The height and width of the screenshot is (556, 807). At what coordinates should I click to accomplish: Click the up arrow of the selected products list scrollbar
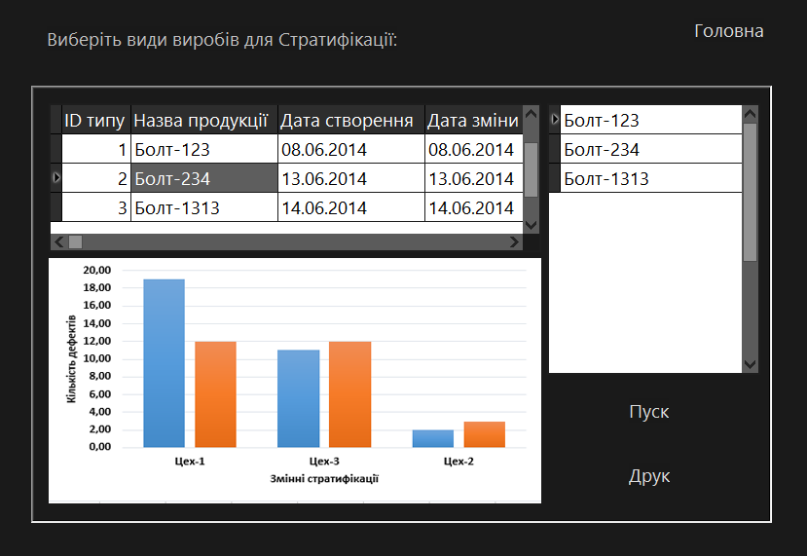click(751, 114)
